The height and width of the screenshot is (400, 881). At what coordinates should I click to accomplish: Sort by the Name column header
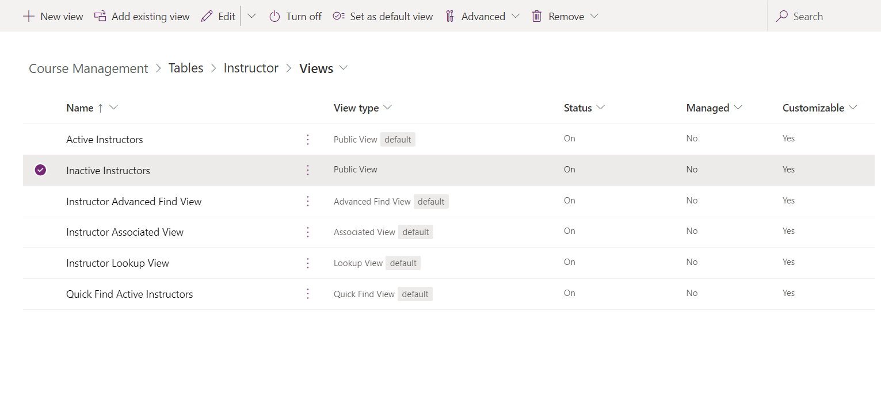pos(80,108)
